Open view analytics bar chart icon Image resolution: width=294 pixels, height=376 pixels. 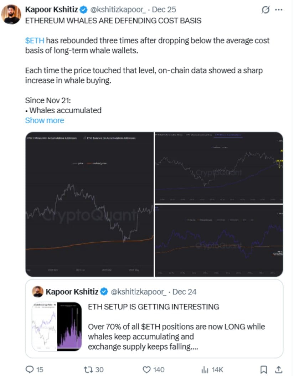pos(205,370)
